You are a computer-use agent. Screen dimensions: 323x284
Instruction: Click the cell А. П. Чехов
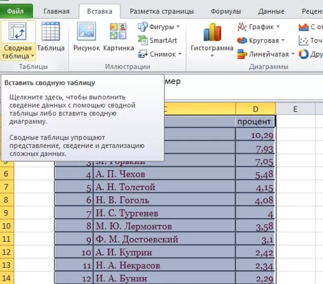tap(164, 174)
